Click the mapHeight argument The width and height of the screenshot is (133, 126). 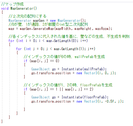pyautogui.click(x=83, y=29)
